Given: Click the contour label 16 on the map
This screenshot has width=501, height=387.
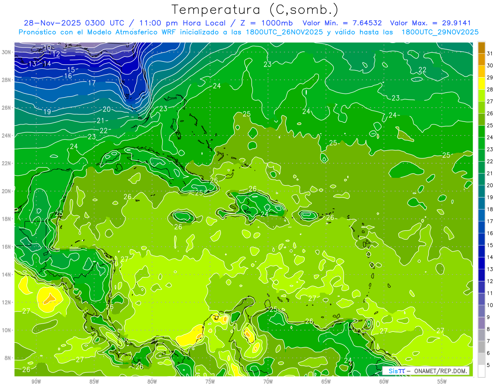Looking at the screenshot, I should [68, 76].
